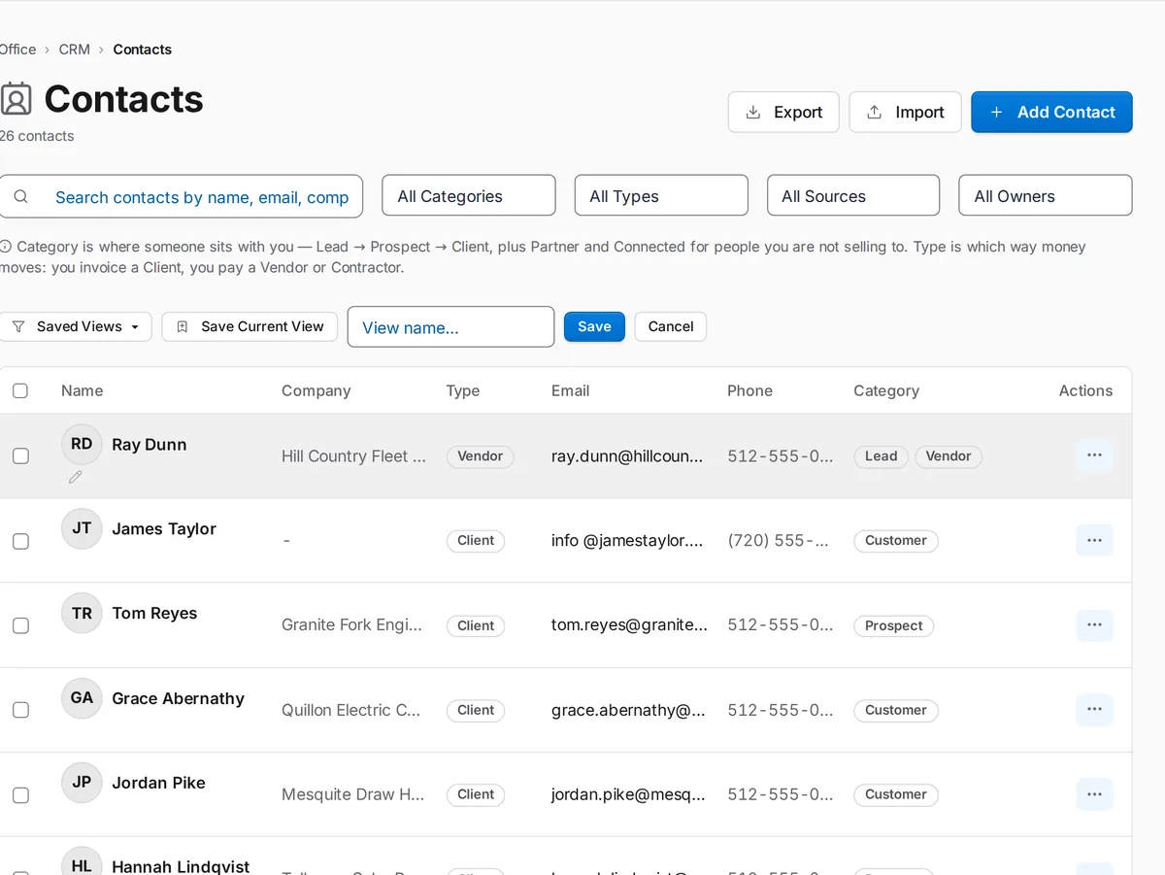Check the box for Ray Dunn
The width and height of the screenshot is (1165, 875).
pyautogui.click(x=20, y=455)
